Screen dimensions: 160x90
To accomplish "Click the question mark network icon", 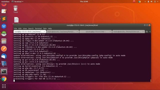I will (145, 2).
